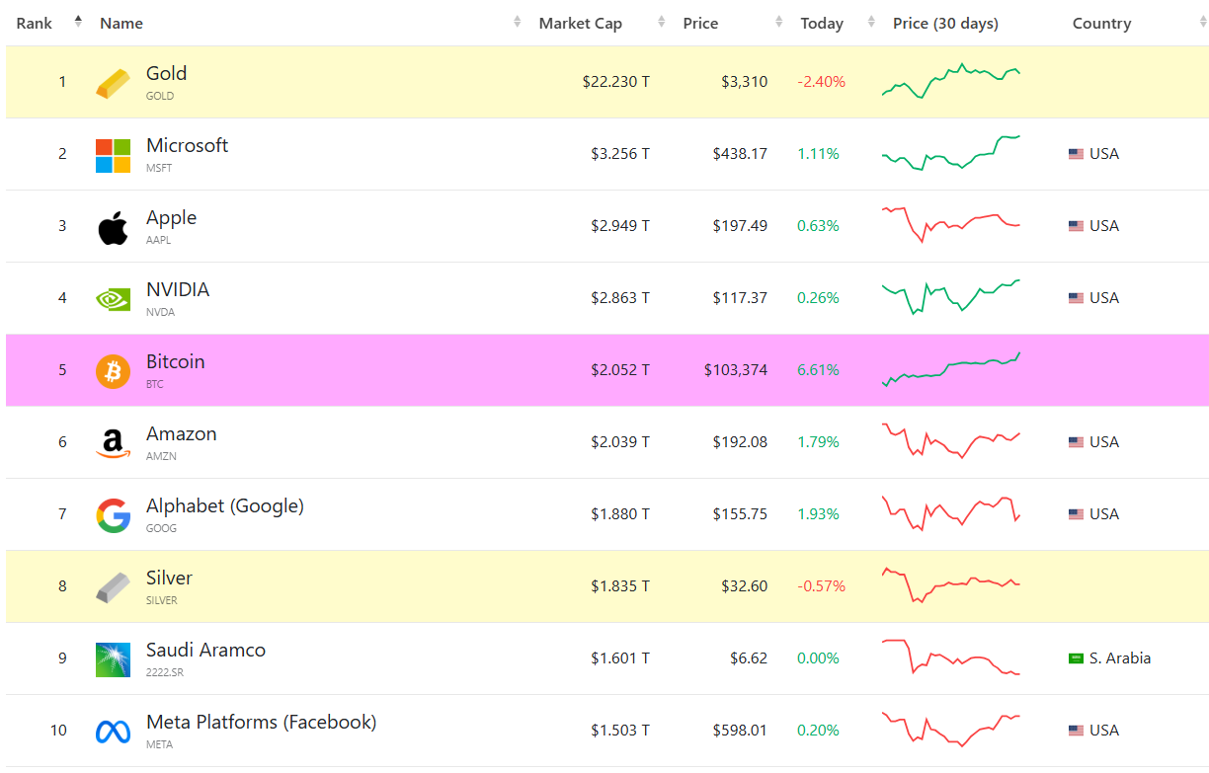Open the Alphabet (Google) company page

pos(225,505)
